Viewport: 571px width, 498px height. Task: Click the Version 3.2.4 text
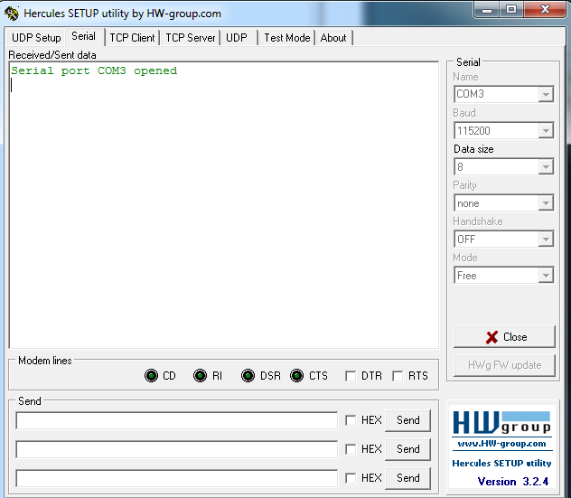click(x=513, y=482)
